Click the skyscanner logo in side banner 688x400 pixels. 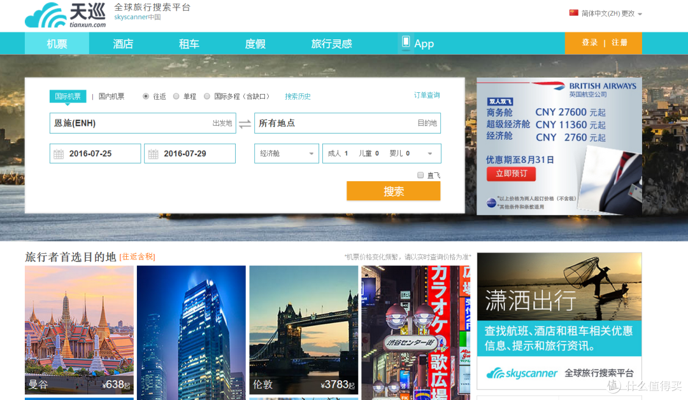pos(522,373)
